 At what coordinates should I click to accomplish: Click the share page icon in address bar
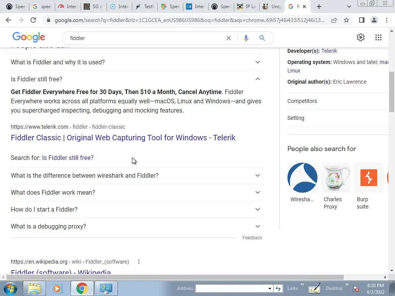click(334, 20)
